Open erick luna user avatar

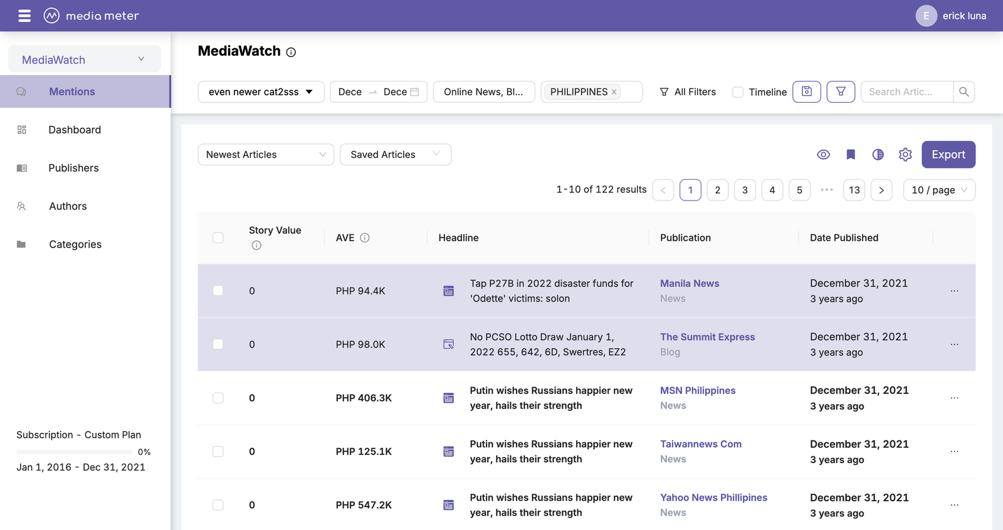tap(926, 16)
